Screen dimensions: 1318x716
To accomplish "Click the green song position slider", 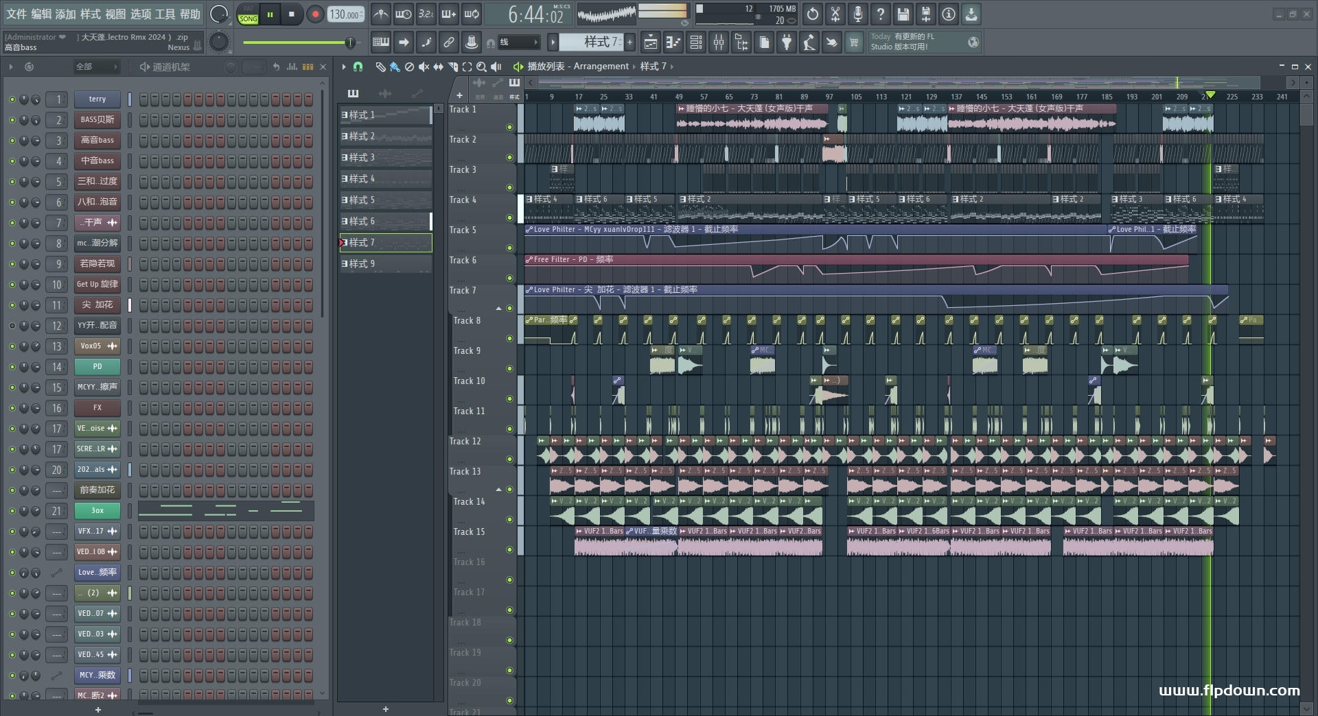I will click(x=297, y=43).
